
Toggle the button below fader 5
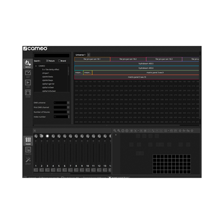tap(59, 170)
